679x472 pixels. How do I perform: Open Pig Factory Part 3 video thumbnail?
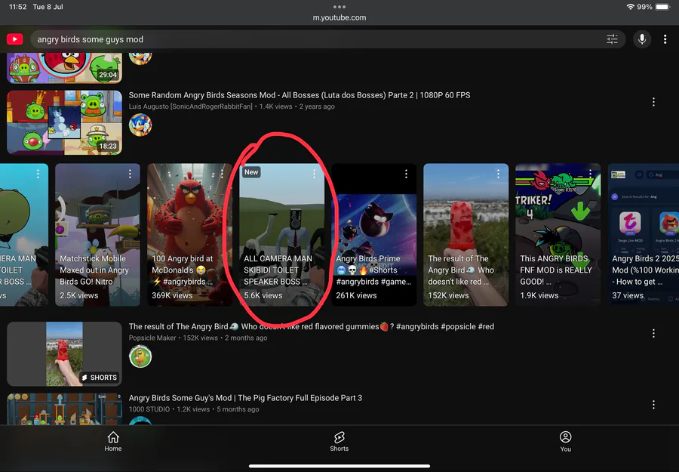point(65,409)
